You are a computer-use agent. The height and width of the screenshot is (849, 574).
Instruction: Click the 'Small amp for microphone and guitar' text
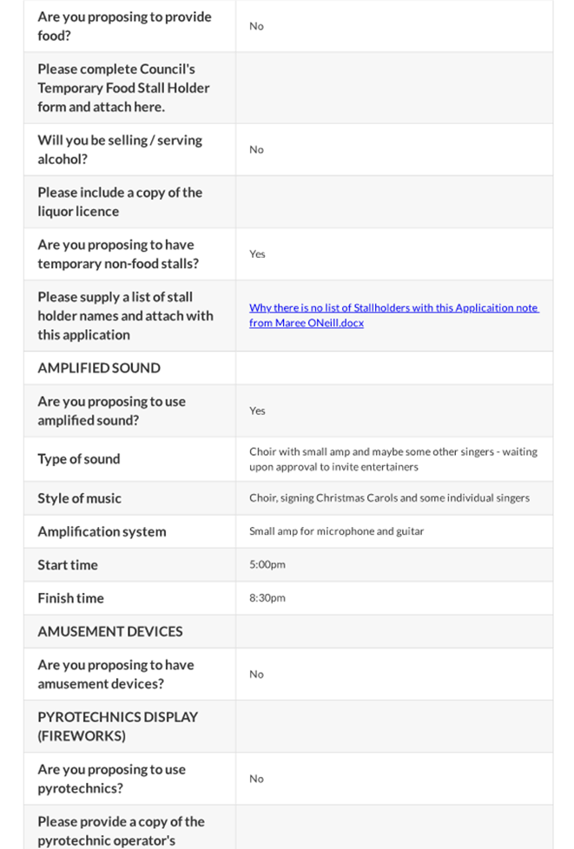point(336,531)
